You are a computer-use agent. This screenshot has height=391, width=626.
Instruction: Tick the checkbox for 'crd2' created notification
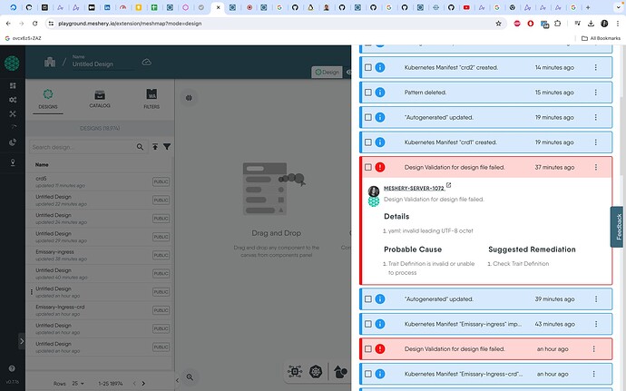(x=368, y=67)
